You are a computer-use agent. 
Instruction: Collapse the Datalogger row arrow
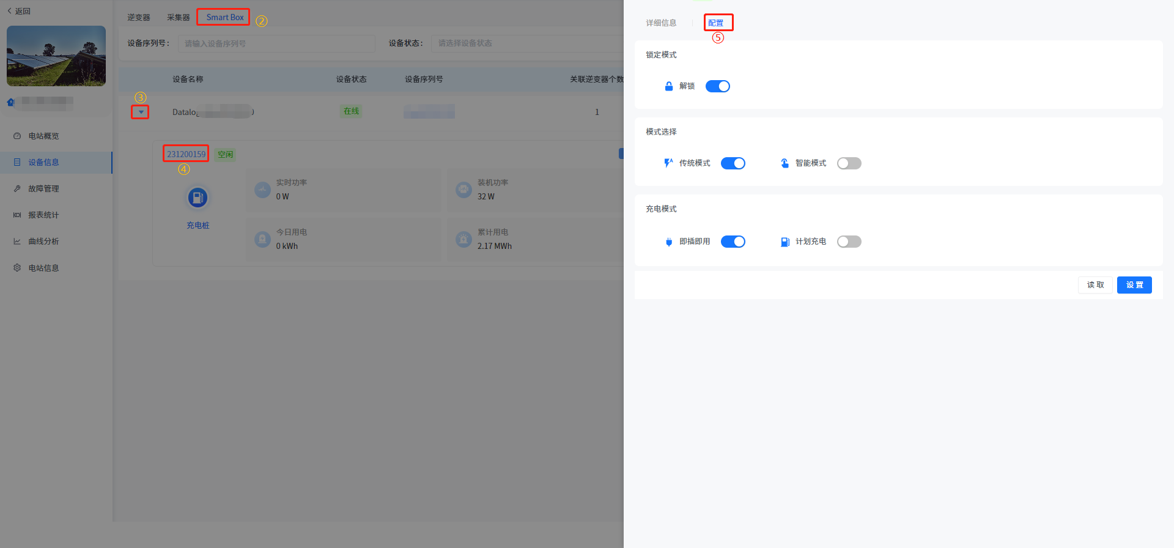pyautogui.click(x=141, y=112)
